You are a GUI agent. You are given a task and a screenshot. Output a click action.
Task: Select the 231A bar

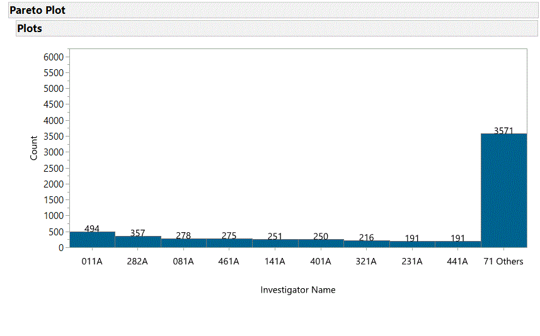click(x=413, y=244)
